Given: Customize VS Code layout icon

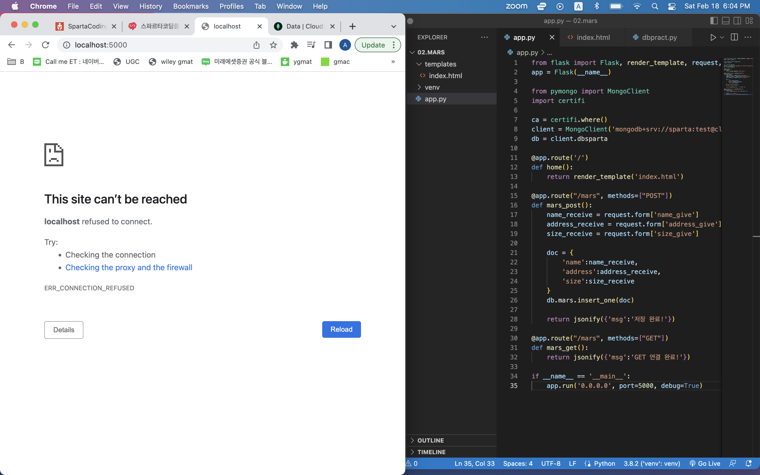Looking at the screenshot, I should click(749, 21).
